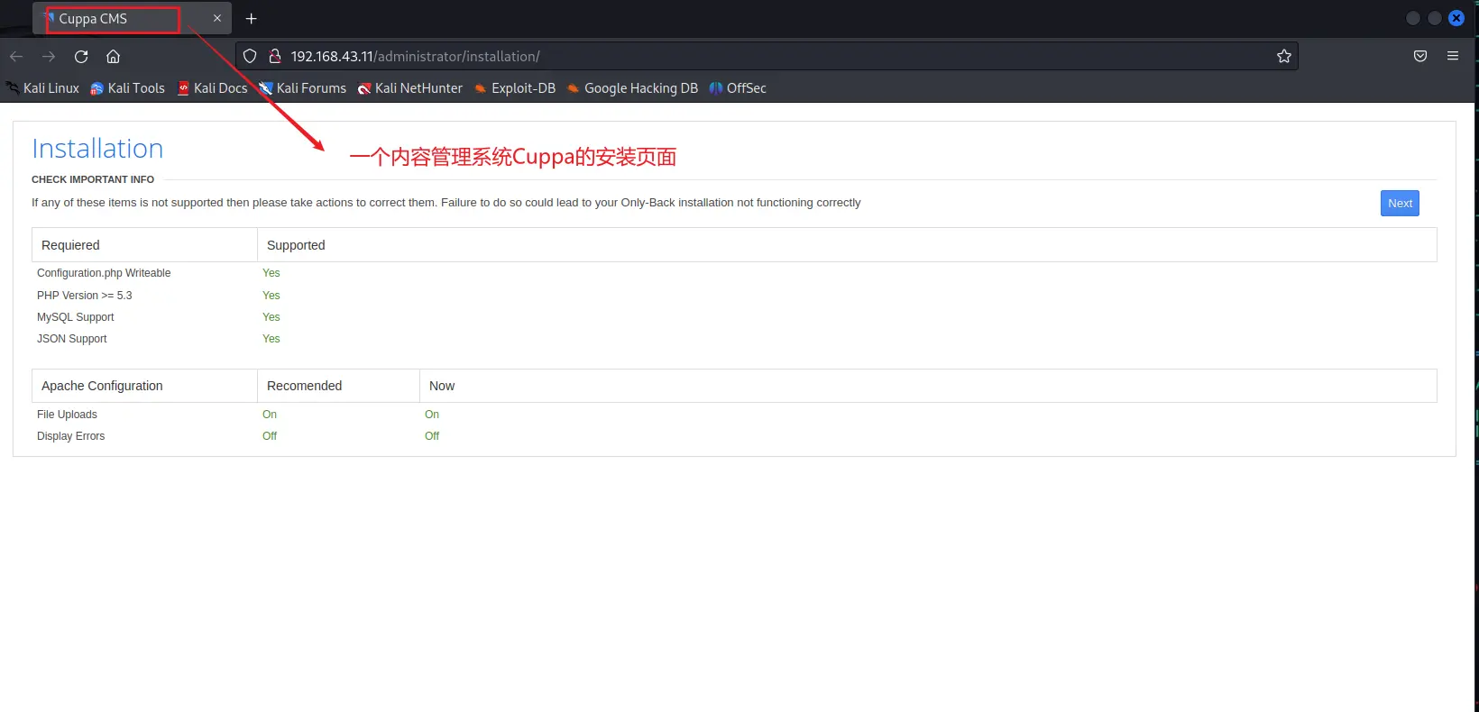
Task: Go to the browser home page
Action: click(113, 57)
